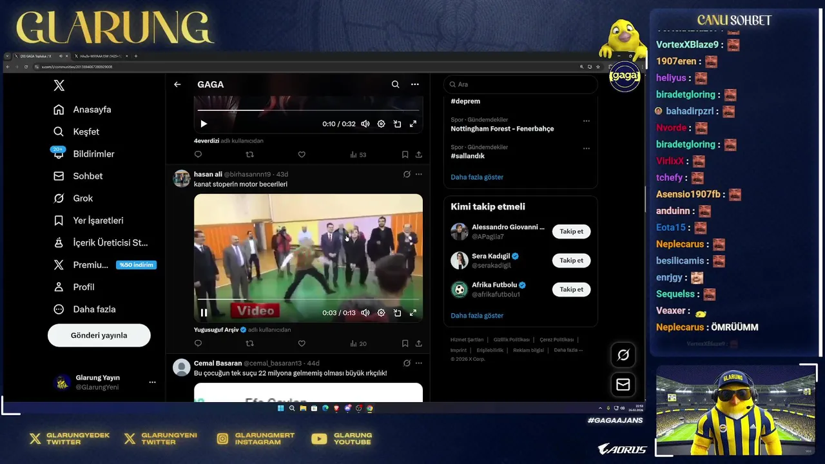Mute the 0:32 video volume
Image resolution: width=825 pixels, height=464 pixels.
point(365,124)
